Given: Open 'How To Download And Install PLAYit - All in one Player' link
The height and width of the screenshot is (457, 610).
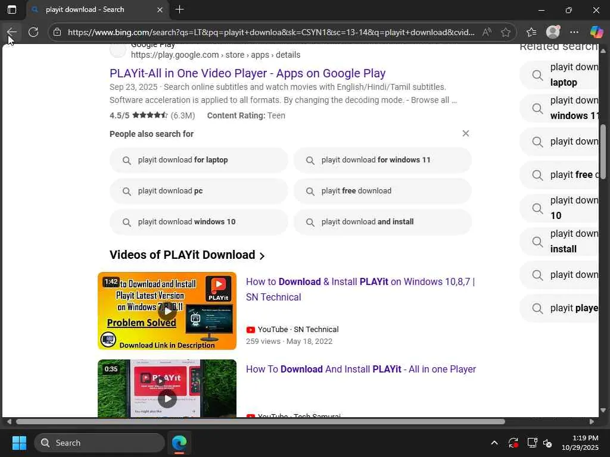Looking at the screenshot, I should (361, 369).
